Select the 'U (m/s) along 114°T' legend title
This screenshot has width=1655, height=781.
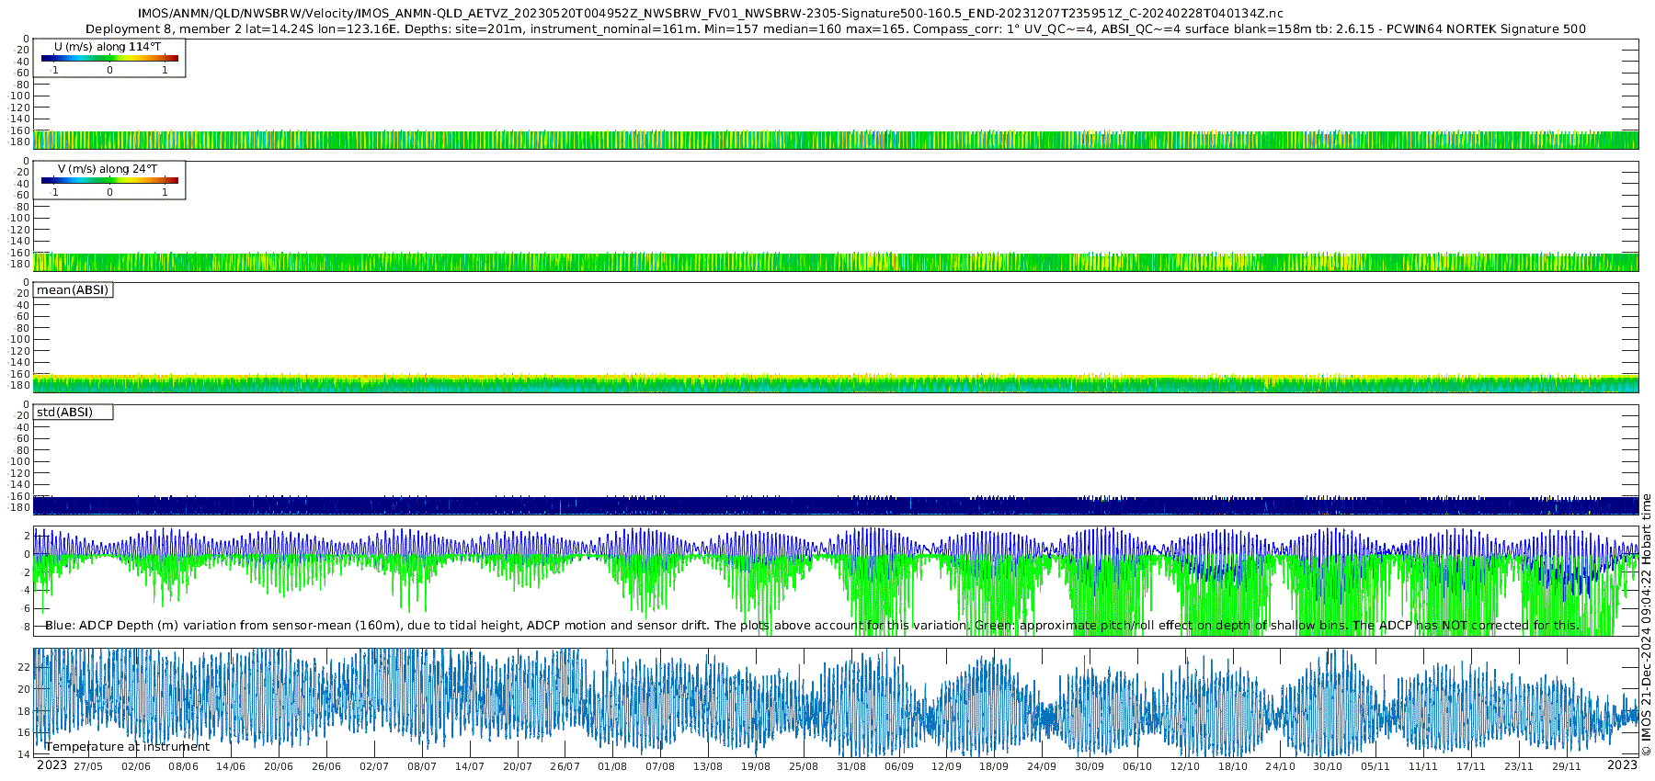[x=108, y=47]
